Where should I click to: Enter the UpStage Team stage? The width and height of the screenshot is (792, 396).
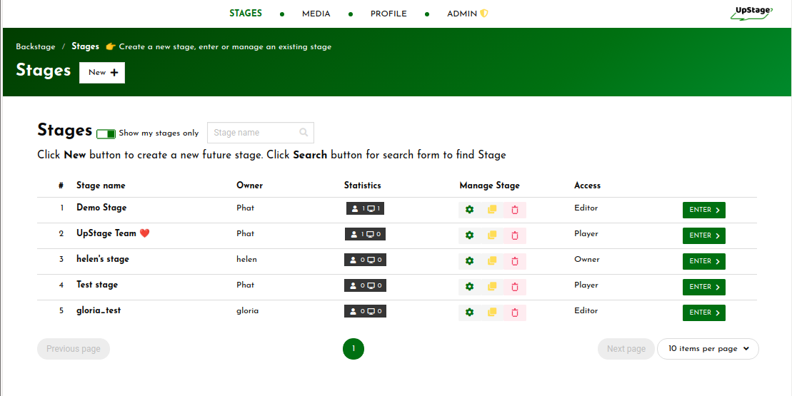coord(704,236)
